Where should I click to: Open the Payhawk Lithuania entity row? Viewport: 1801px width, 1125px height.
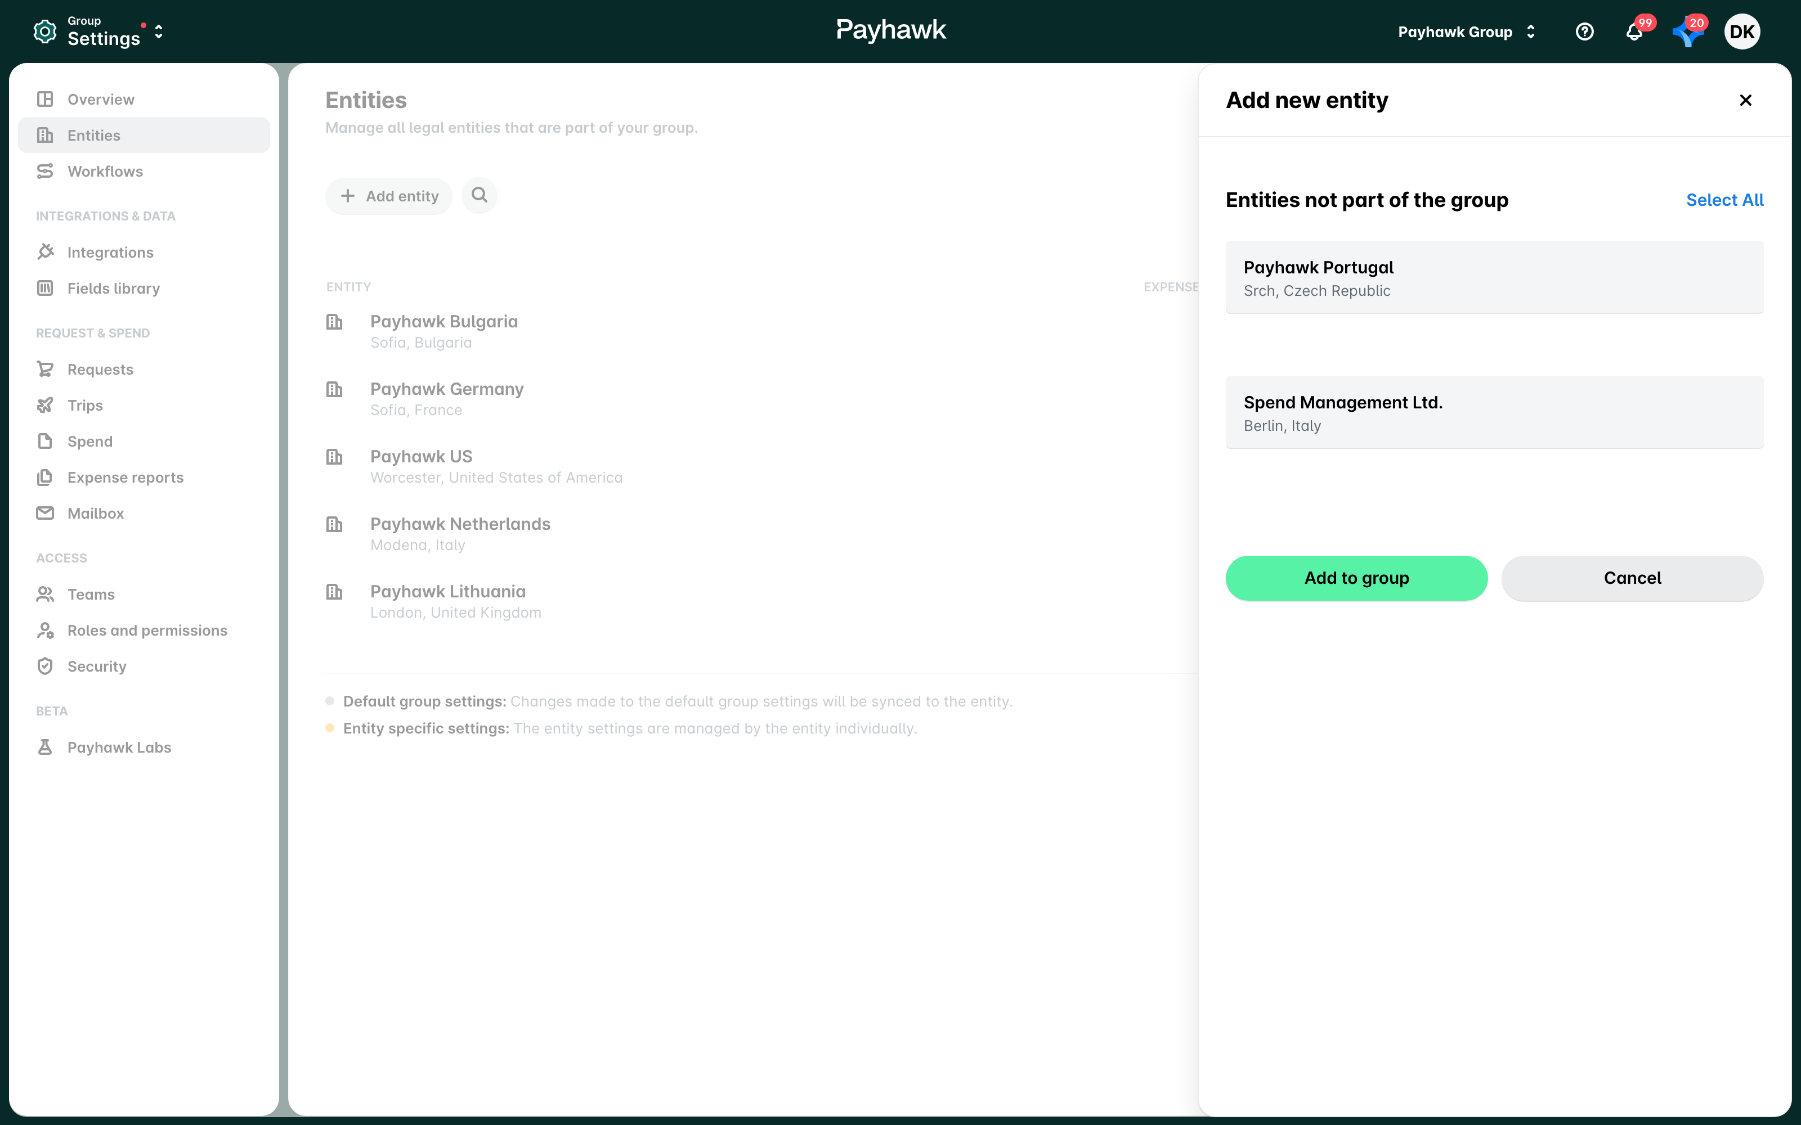761,601
